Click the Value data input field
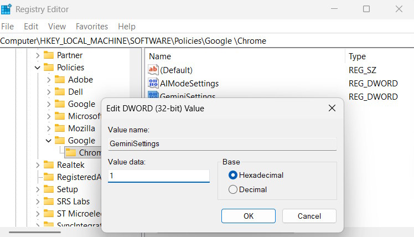The width and height of the screenshot is (414, 237). tap(159, 176)
